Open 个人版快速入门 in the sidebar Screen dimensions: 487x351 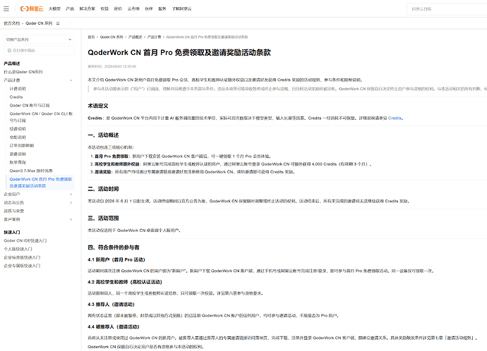pyautogui.click(x=18, y=249)
